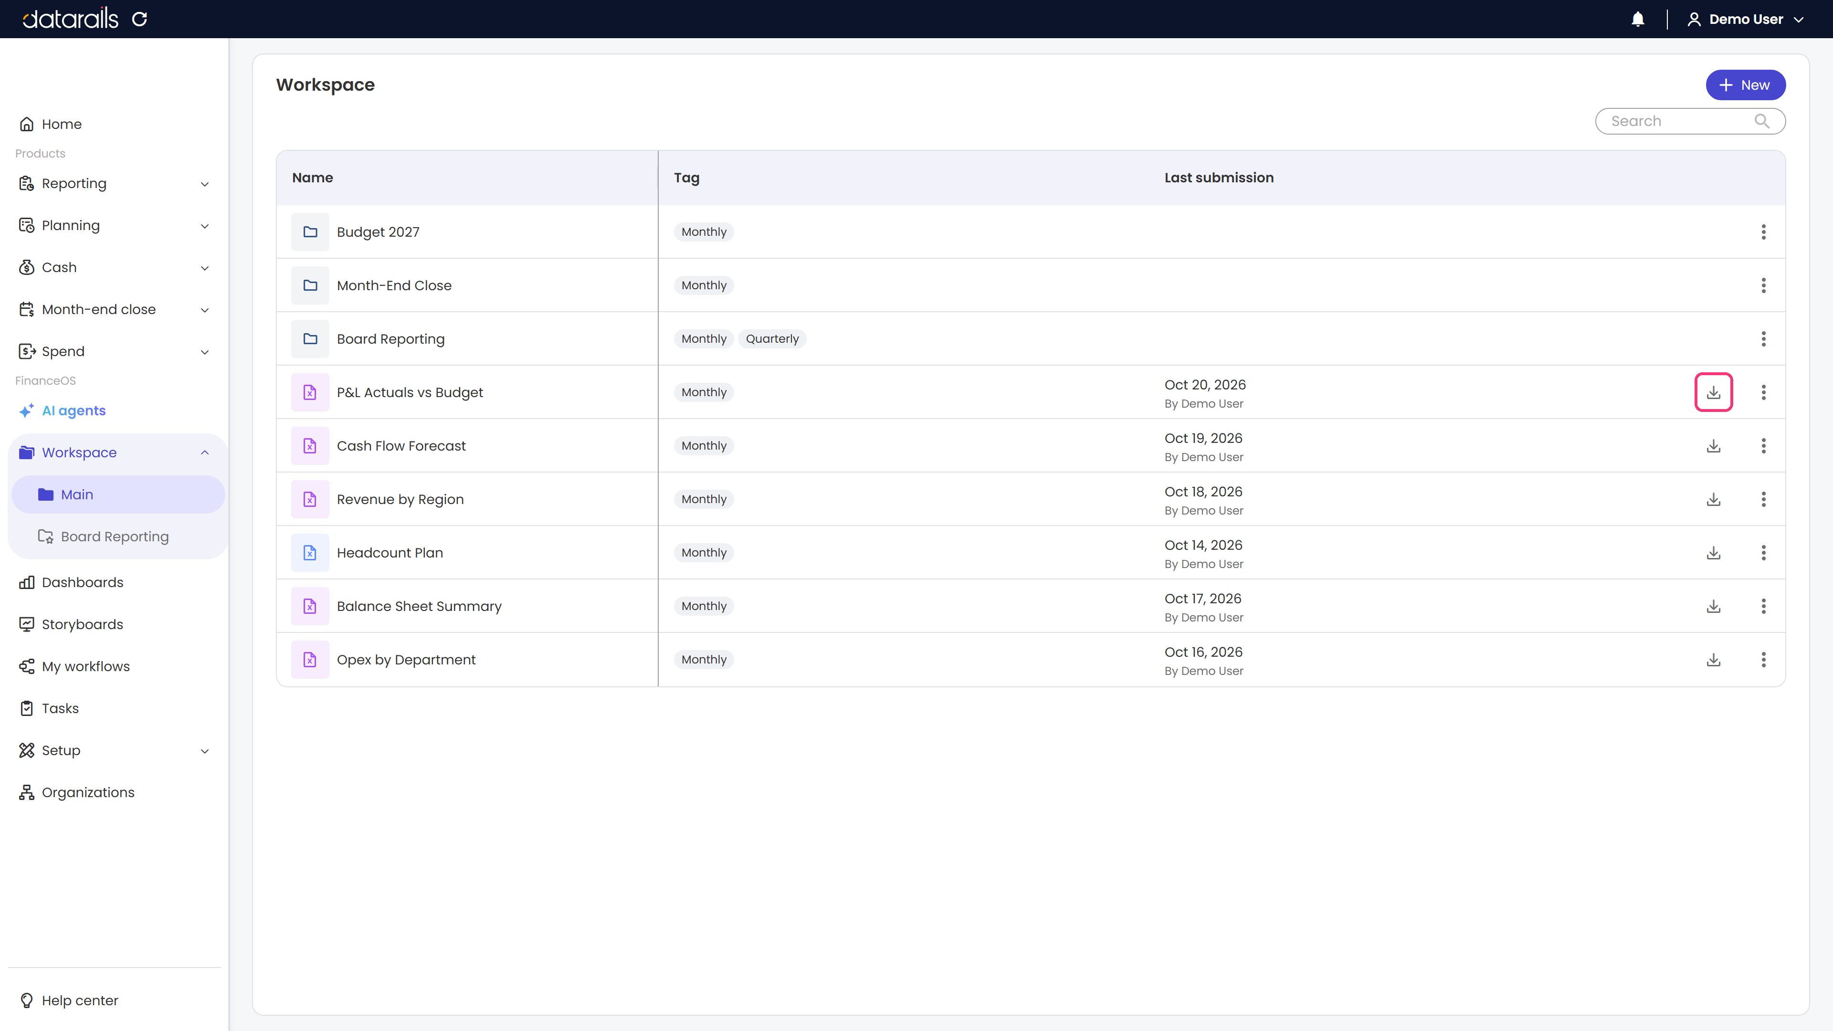Open more options for Board Reporting row
1833x1031 pixels.
(x=1763, y=339)
